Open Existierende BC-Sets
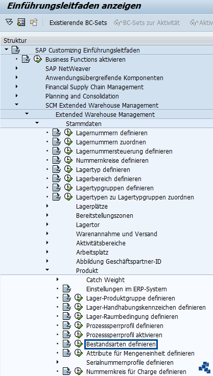Image resolution: width=213 pixels, height=376 pixels. pos(78,22)
